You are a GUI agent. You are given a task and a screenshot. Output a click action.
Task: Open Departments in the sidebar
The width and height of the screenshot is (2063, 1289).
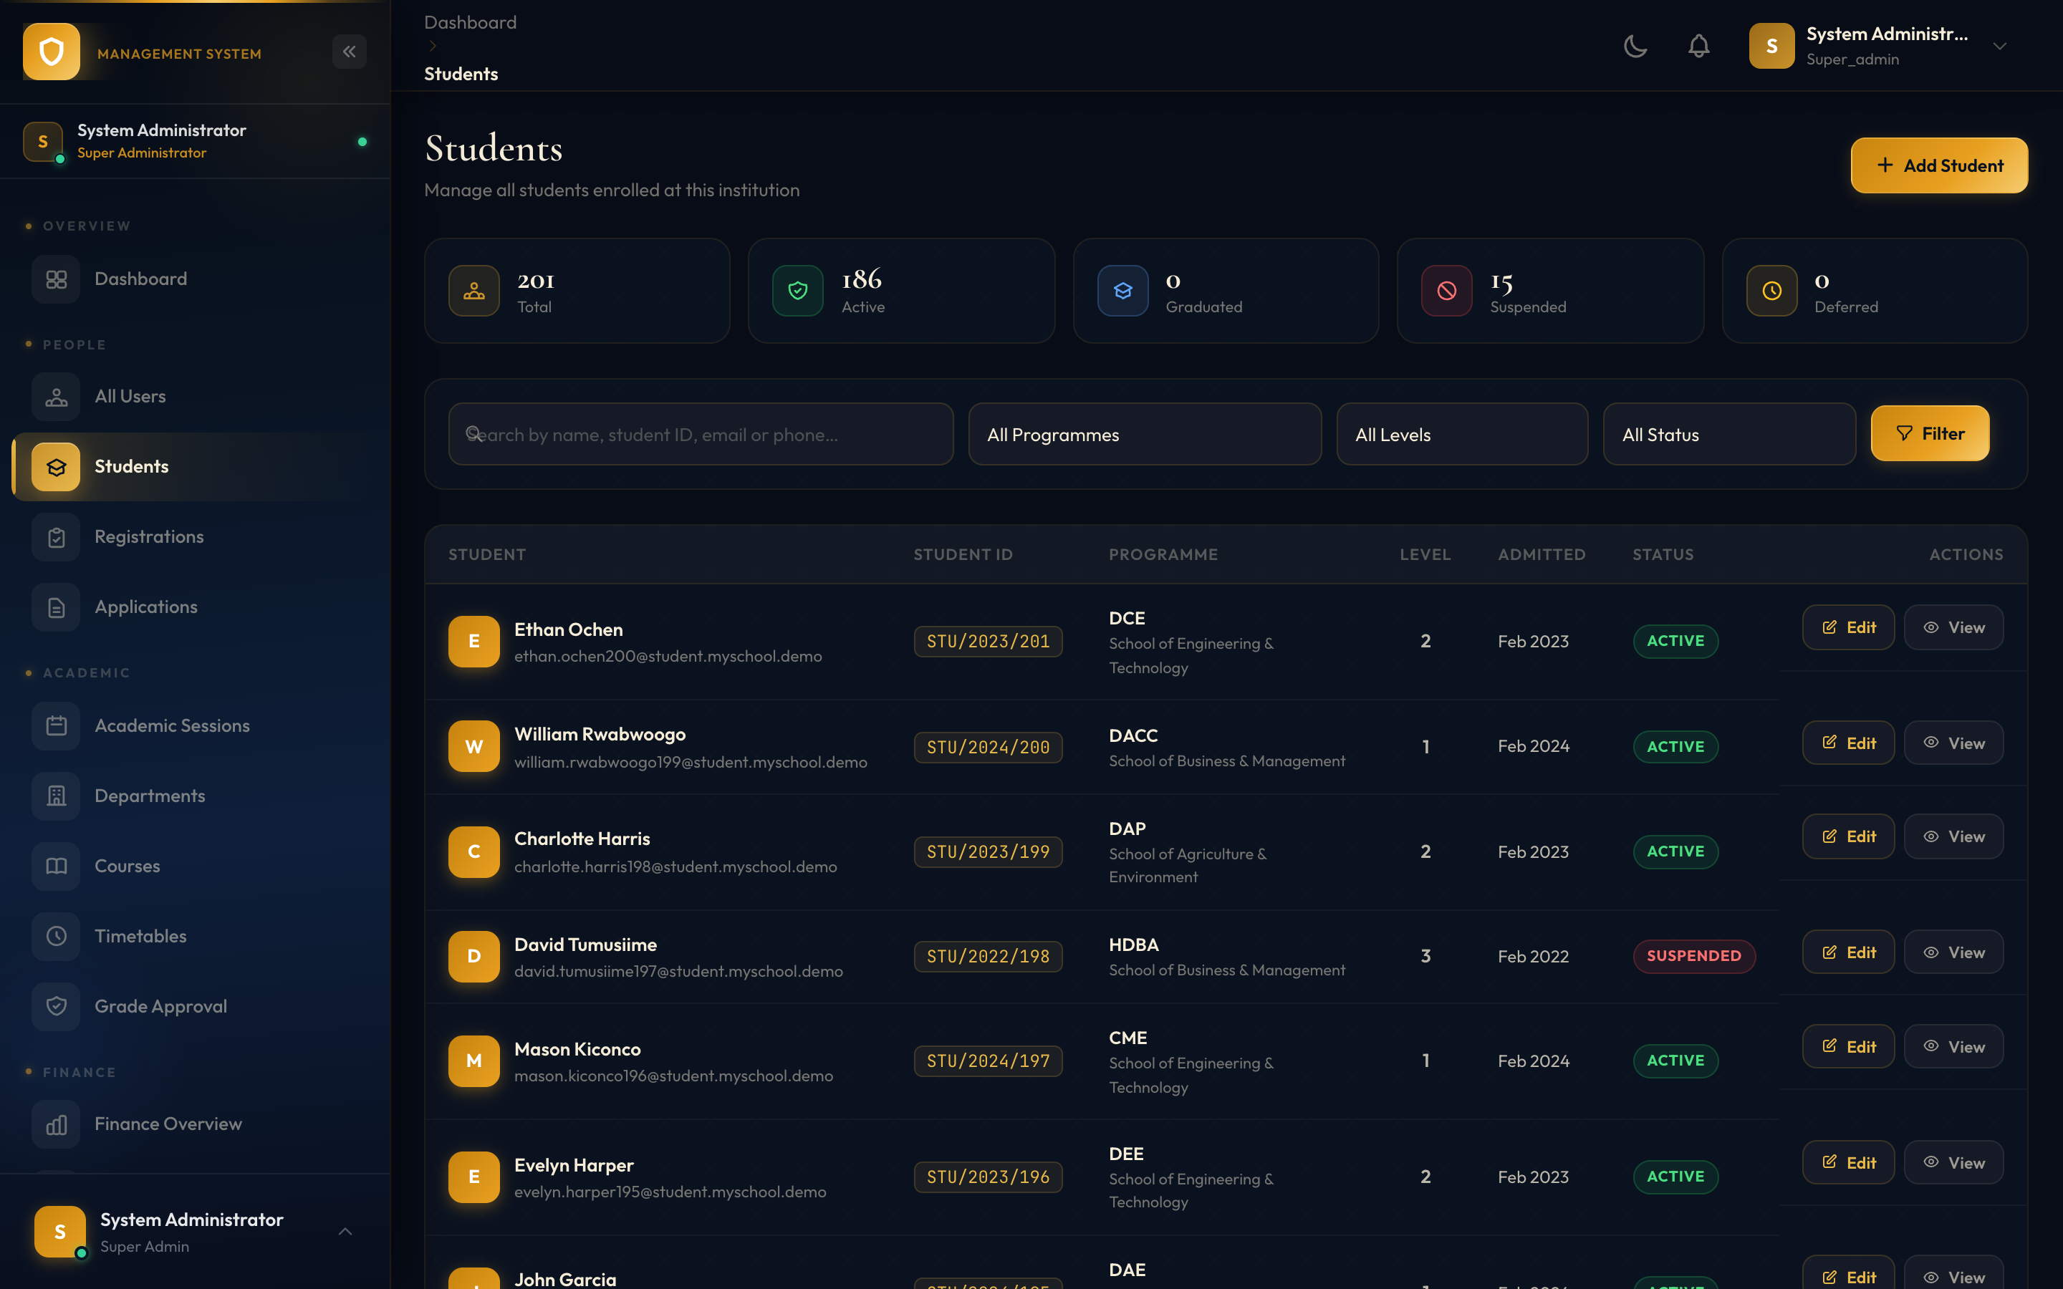pyautogui.click(x=196, y=796)
